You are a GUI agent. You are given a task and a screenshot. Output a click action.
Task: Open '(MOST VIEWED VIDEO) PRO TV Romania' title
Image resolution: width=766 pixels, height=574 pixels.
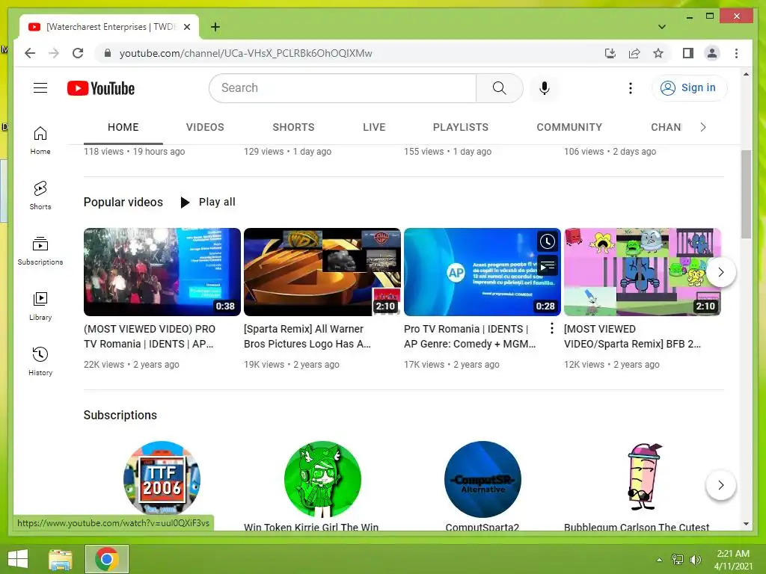point(150,336)
